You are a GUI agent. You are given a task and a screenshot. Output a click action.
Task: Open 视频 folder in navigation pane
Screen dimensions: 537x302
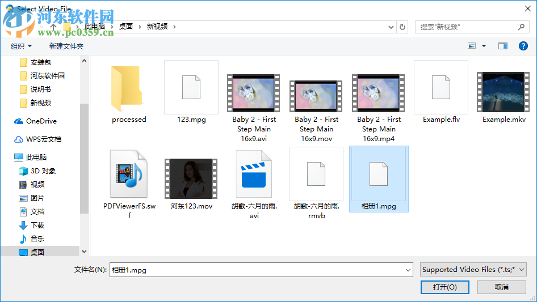coord(32,185)
